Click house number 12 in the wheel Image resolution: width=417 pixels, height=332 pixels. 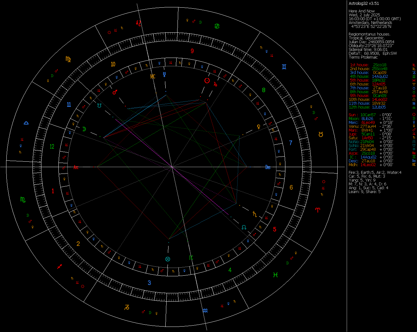[52, 147]
